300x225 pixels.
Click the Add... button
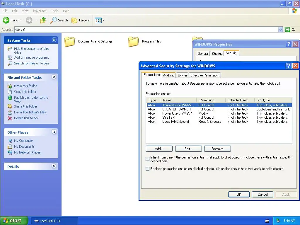click(159, 149)
